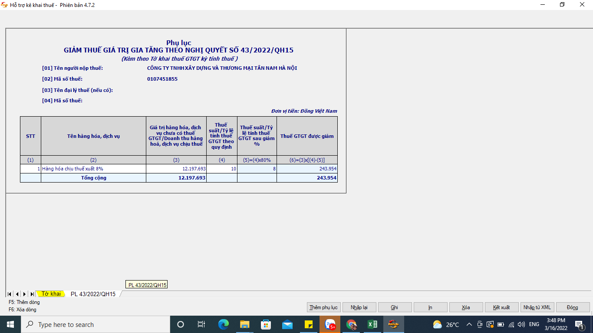This screenshot has height=333, width=593.
Task: Show hidden system tray icons
Action: coord(469,324)
